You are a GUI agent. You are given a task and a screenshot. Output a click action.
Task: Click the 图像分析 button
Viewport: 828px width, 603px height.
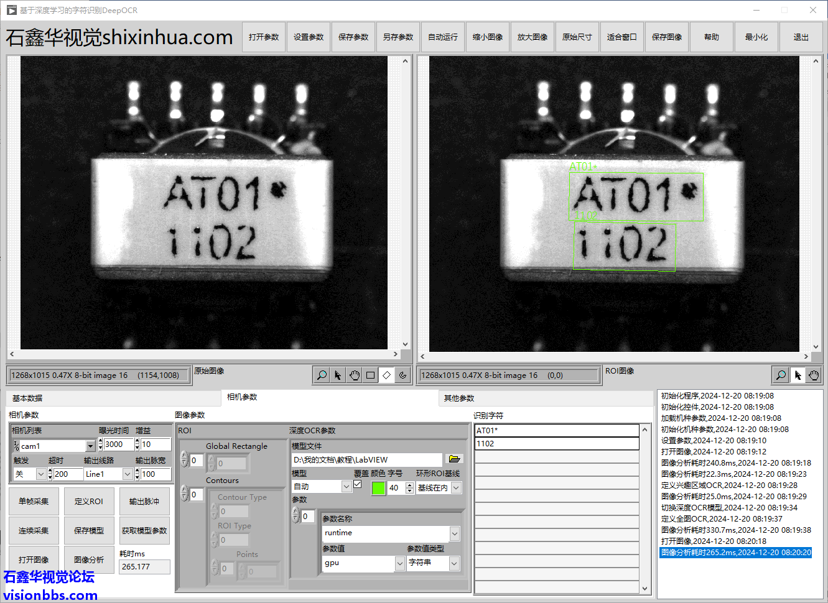(x=89, y=559)
